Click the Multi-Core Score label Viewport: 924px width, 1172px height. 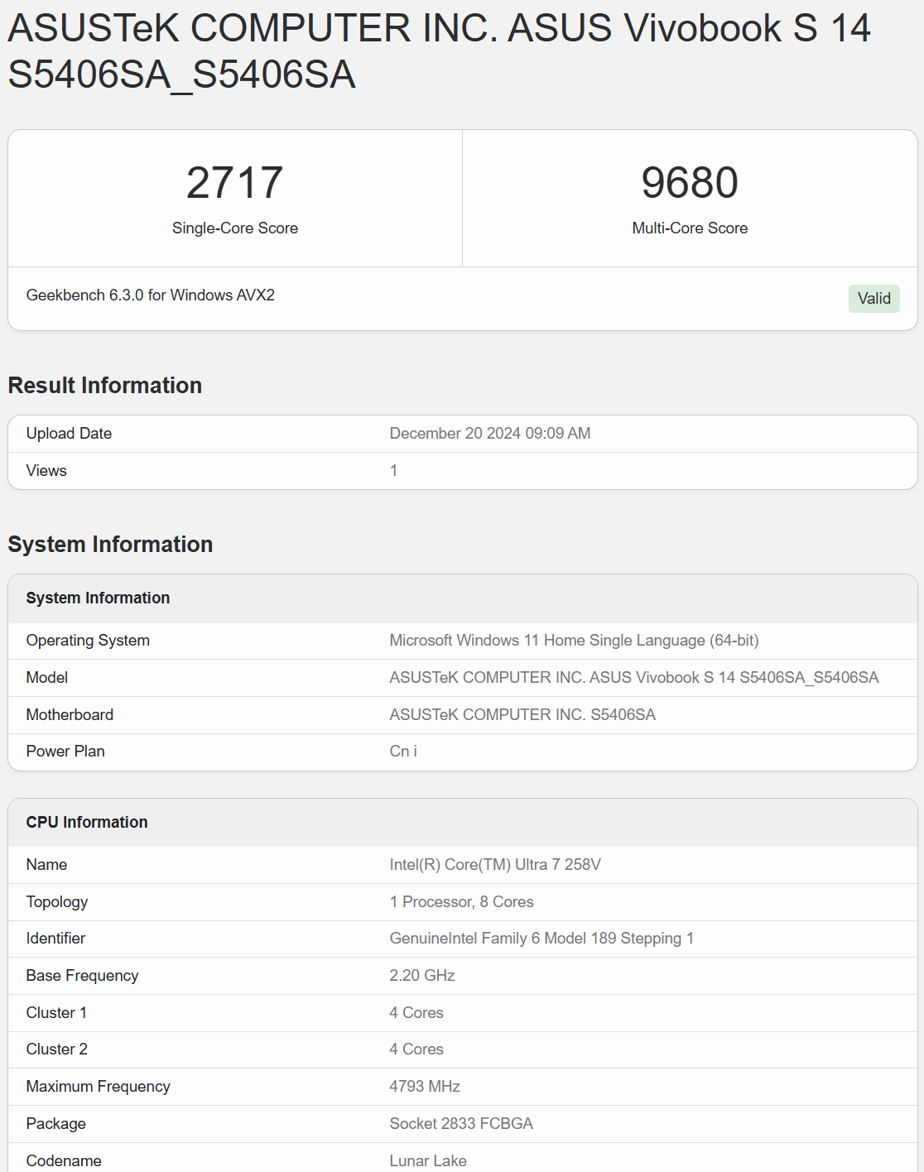(690, 228)
